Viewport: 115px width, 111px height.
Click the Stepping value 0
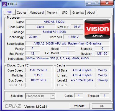102,48
